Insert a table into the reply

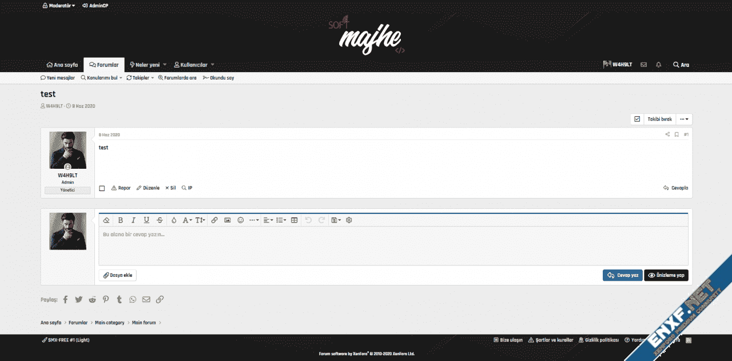[295, 220]
